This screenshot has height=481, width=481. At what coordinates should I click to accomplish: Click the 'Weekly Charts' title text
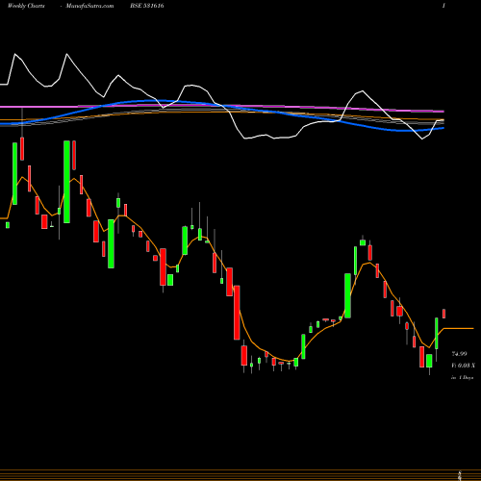tap(26, 6)
